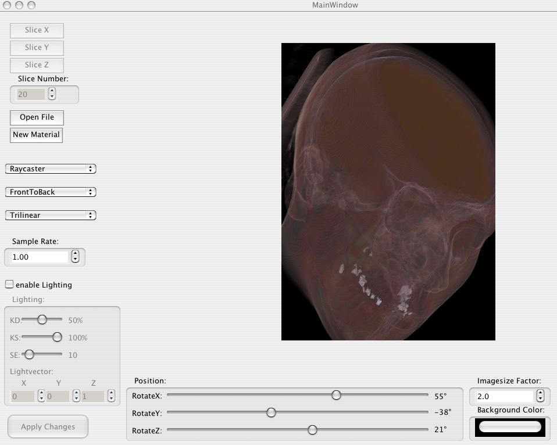Viewport: 557px width, 445px height.
Task: Open the Background Color picker swatch
Action: click(510, 427)
